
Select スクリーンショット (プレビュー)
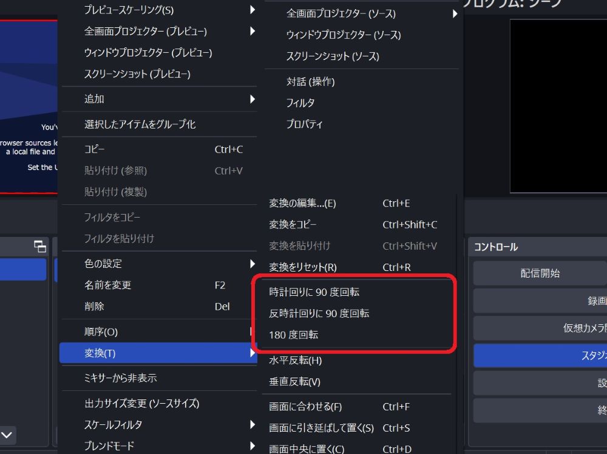158,73
